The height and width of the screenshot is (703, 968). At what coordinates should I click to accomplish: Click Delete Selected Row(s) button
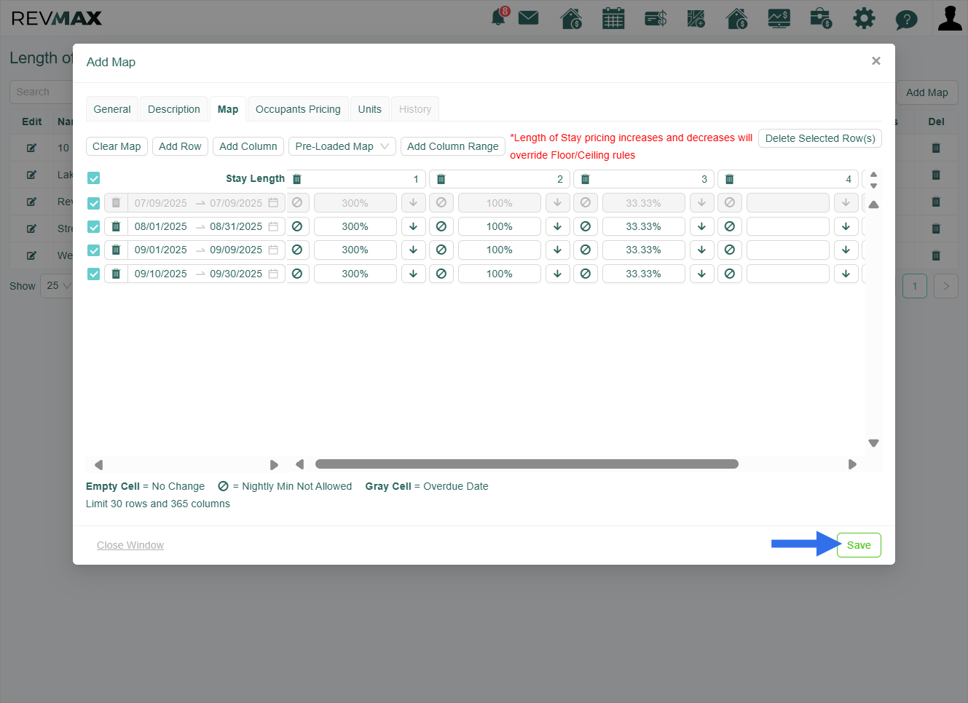(820, 138)
